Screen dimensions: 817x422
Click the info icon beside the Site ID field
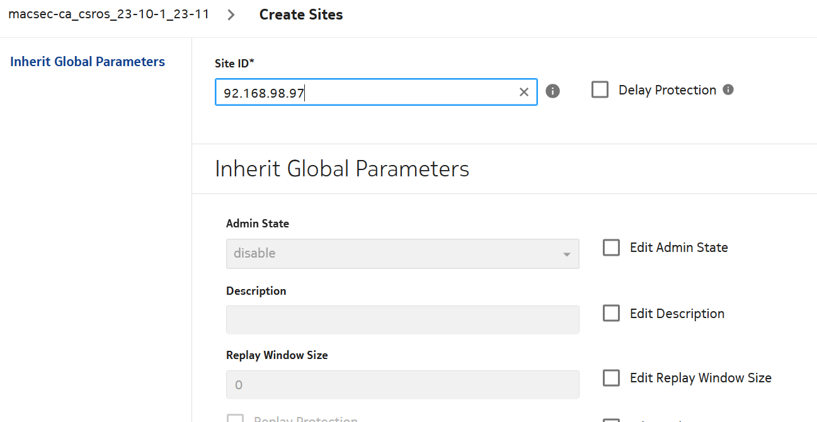click(552, 91)
